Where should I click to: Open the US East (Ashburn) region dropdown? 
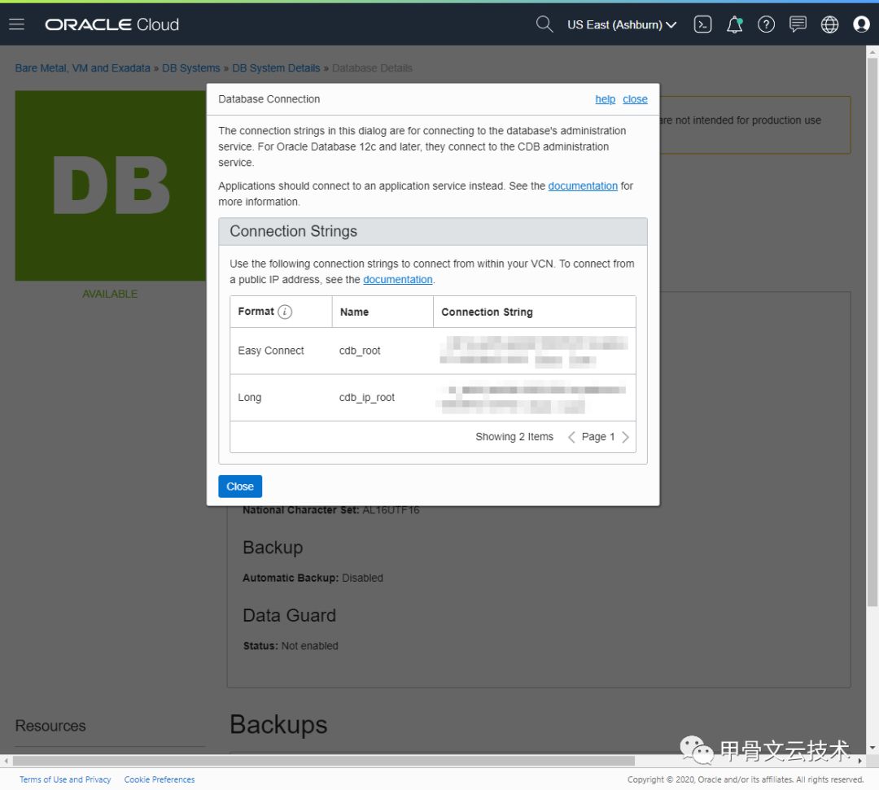click(x=622, y=24)
